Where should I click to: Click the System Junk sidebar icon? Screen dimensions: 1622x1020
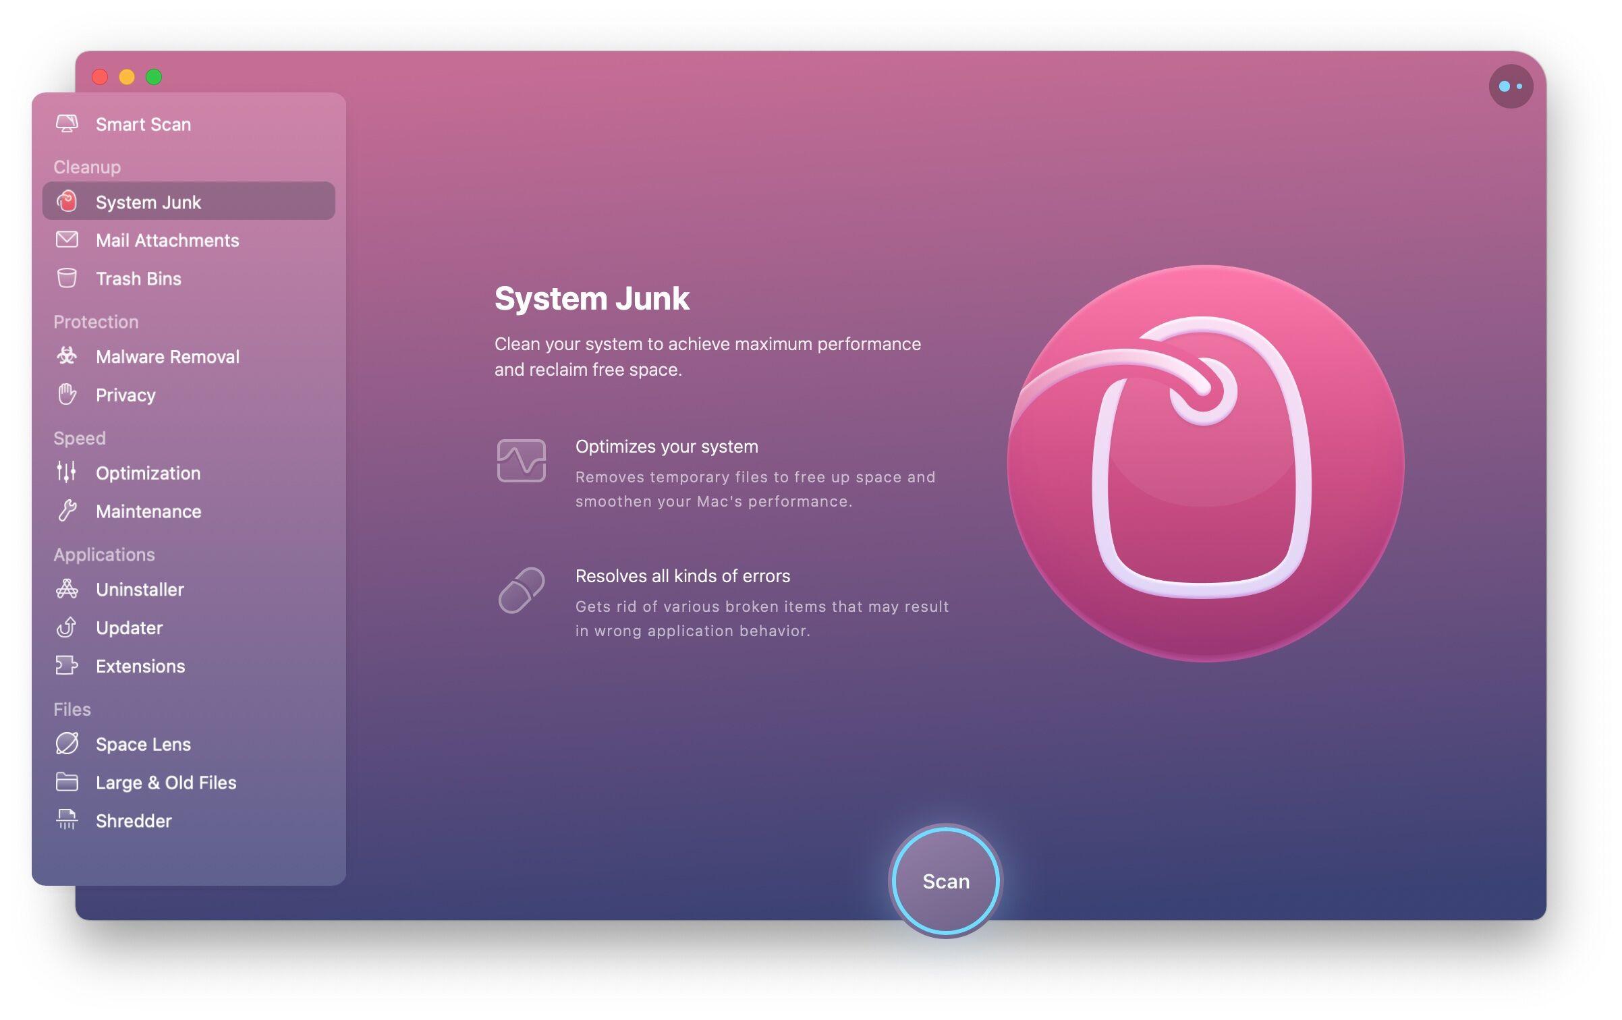[67, 202]
